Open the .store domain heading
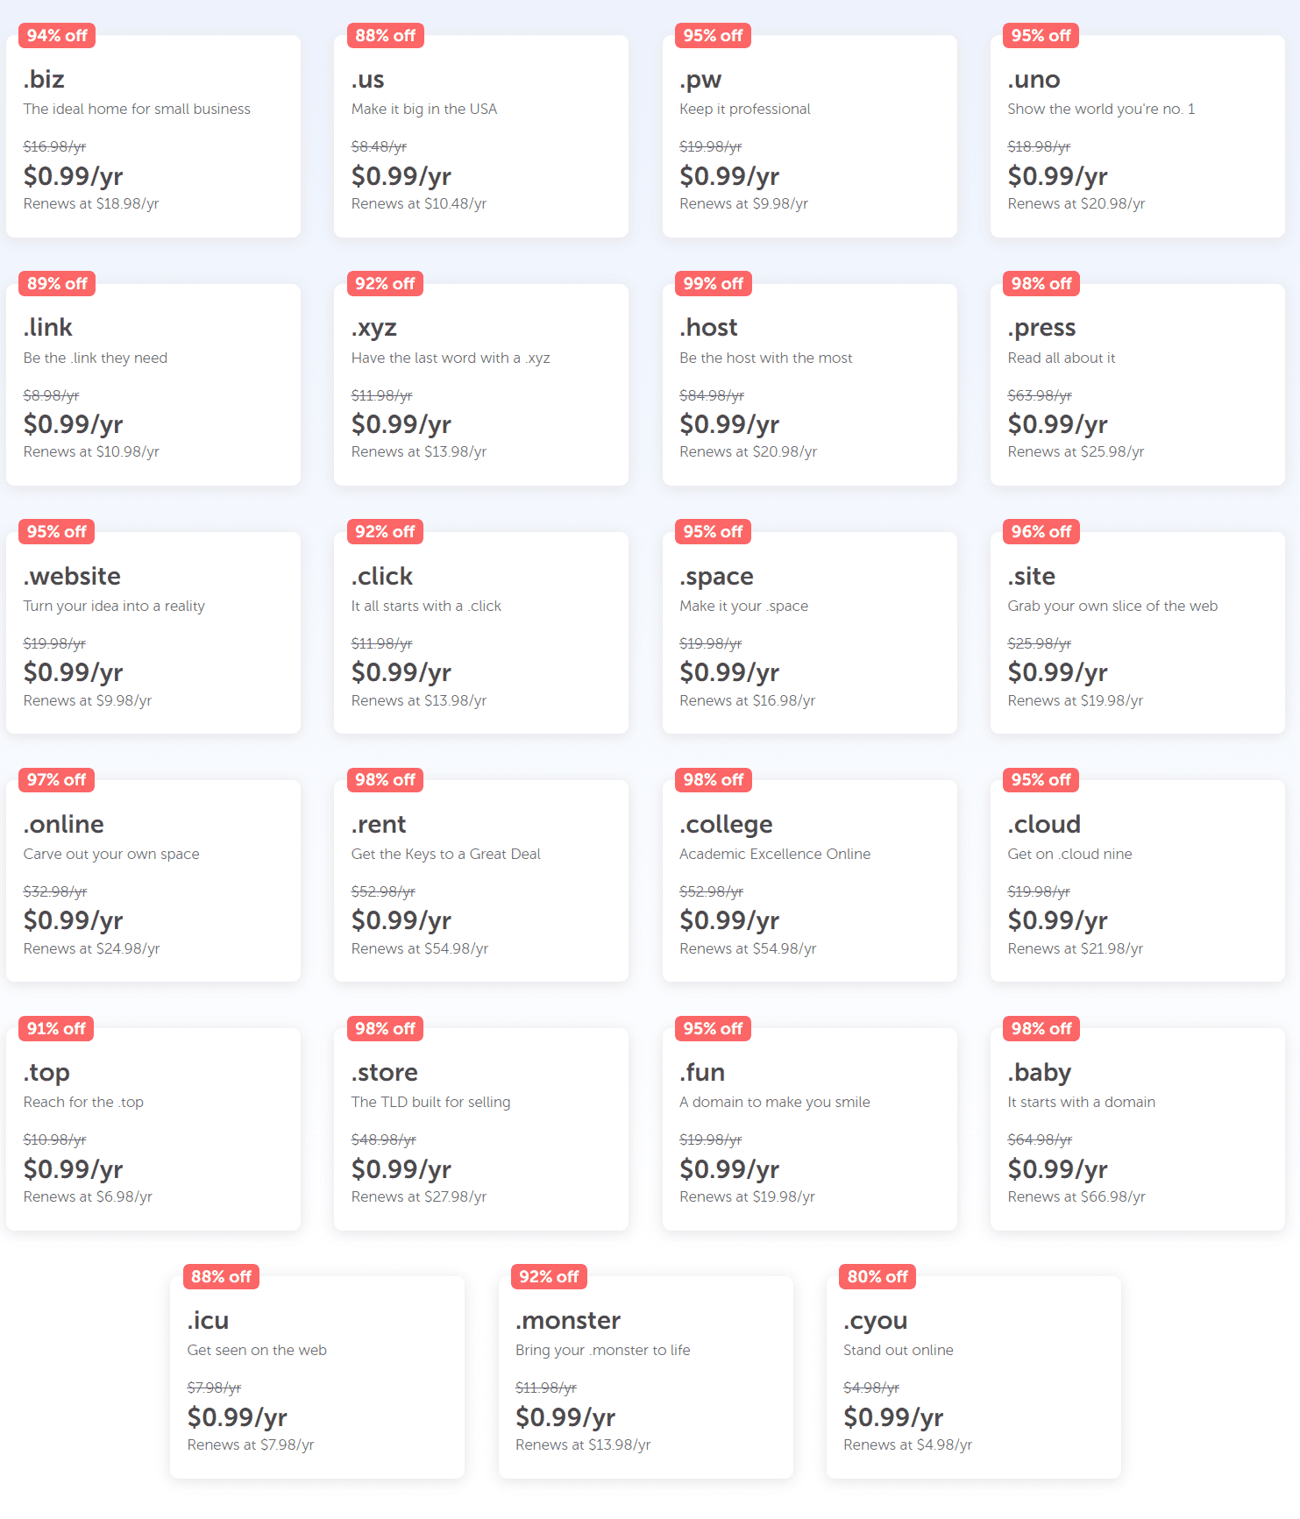 click(384, 1073)
